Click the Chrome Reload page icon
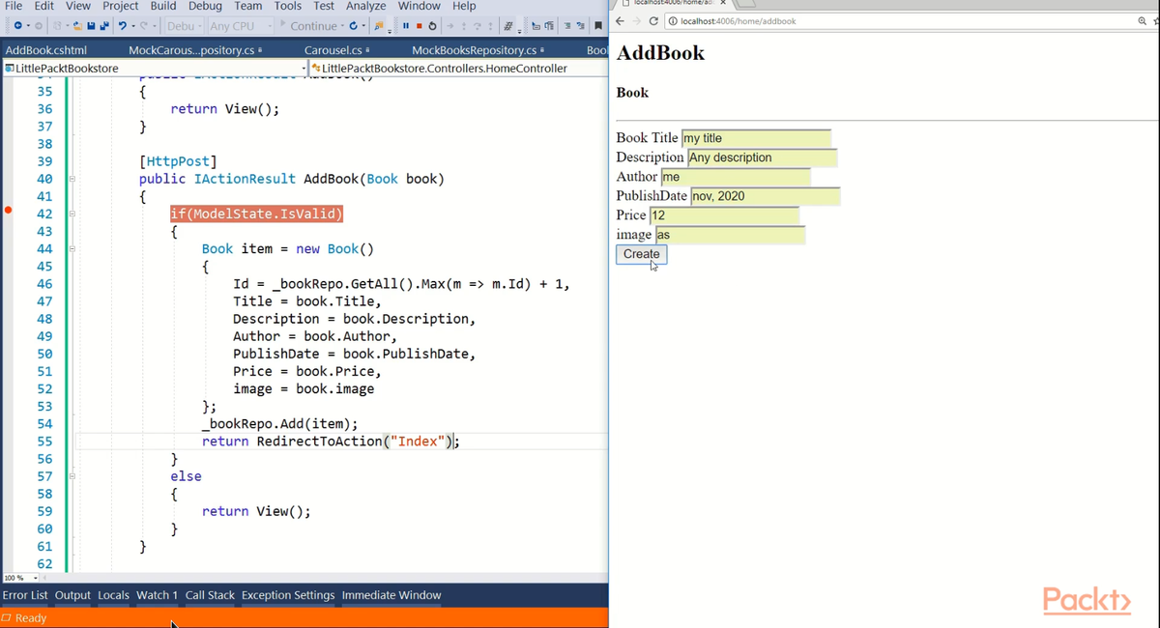The height and width of the screenshot is (628, 1160). 653,21
